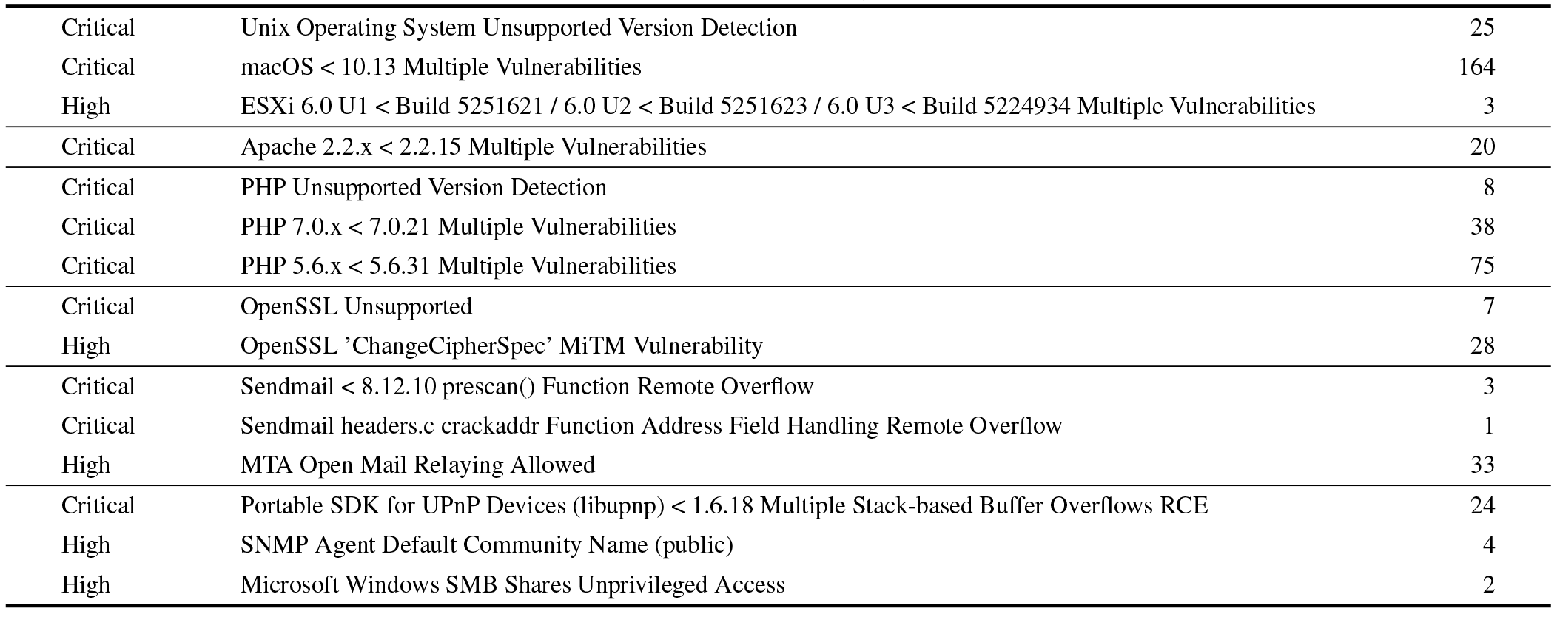Select the OpenSSL Unsupported entry
The height and width of the screenshot is (617, 1560).
[x=356, y=307]
